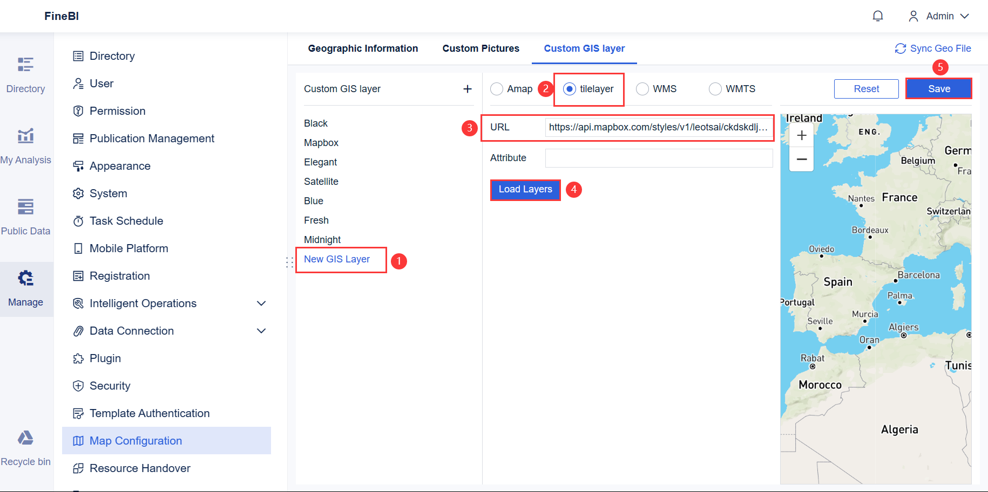This screenshot has height=492, width=988.
Task: Open the Plugin settings page
Action: pyautogui.click(x=104, y=358)
